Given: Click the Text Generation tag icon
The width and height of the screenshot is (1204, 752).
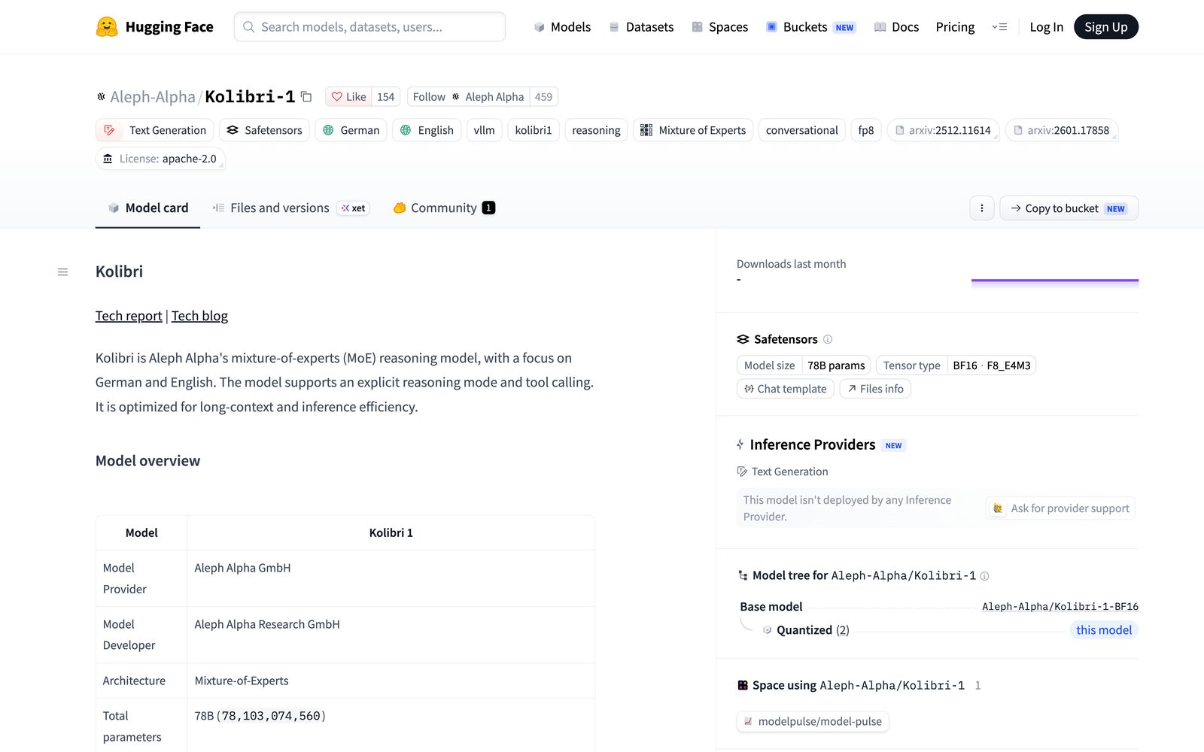Looking at the screenshot, I should click(x=109, y=130).
